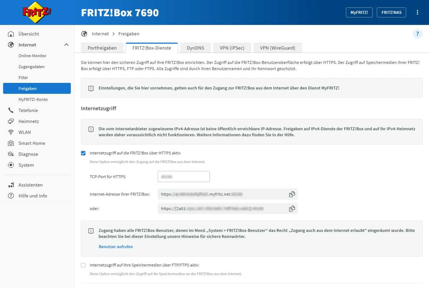Follow the Benutzer aufrufen link
This screenshot has height=288, width=429.
click(116, 247)
